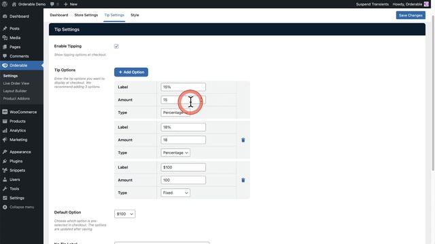Delete the 18% tip option

coord(243,140)
